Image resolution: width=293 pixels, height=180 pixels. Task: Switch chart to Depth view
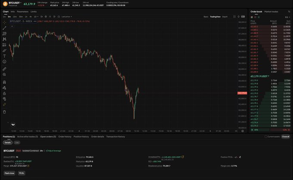point(225,17)
